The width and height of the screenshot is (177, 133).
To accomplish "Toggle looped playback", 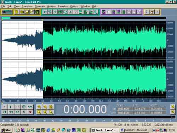I will click(30, 107).
